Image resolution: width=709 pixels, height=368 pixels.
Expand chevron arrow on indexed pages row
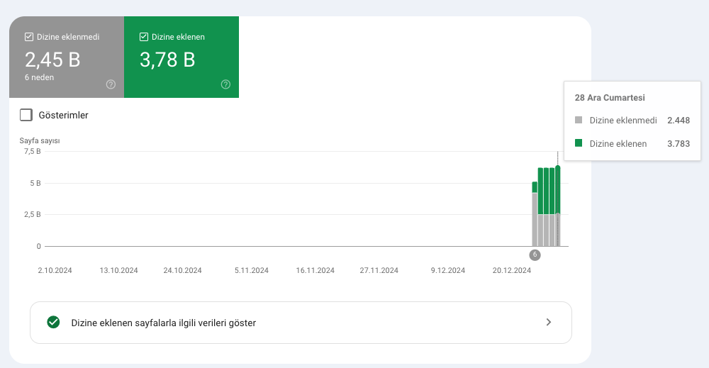(549, 323)
